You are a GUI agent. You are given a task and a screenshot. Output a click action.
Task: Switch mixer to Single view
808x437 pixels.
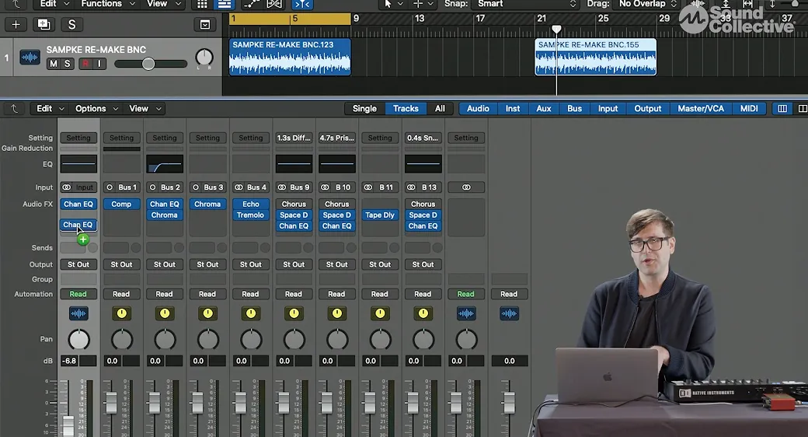pos(364,109)
